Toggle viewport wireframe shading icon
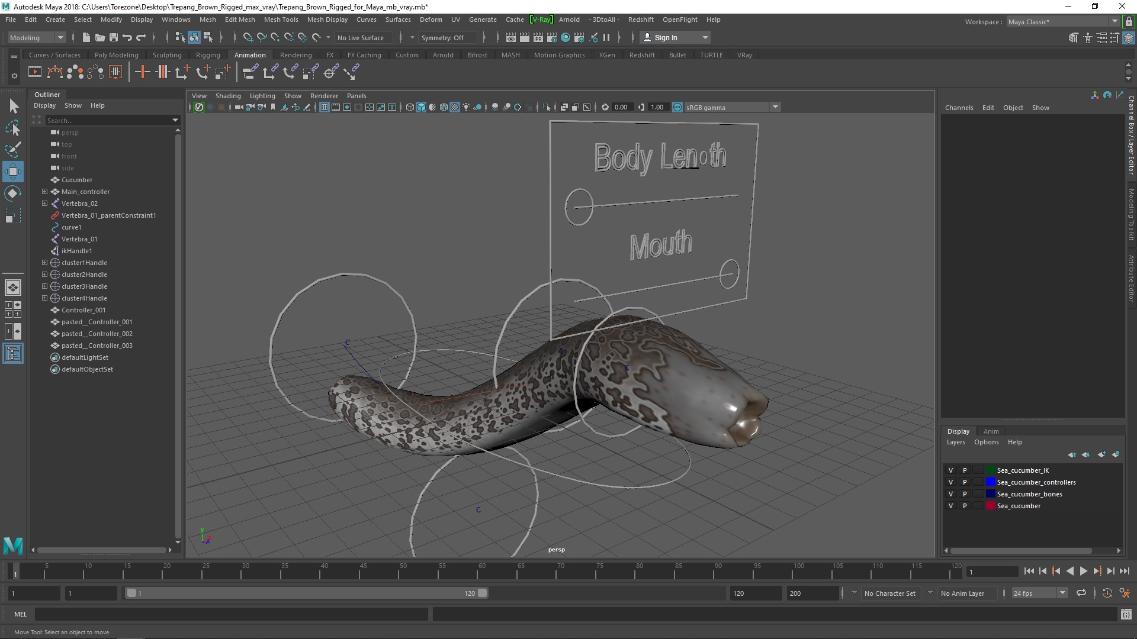 point(410,107)
